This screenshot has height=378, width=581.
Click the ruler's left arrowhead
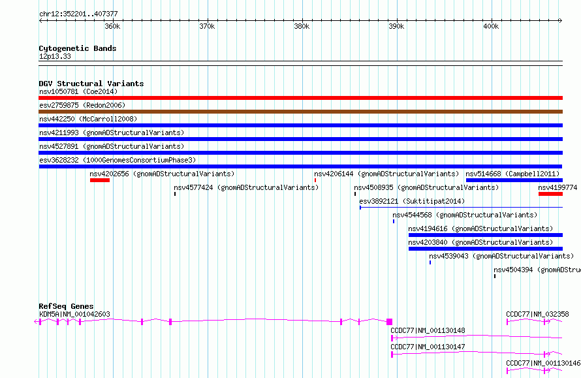click(40, 20)
